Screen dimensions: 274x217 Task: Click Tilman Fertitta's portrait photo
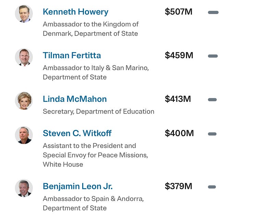coord(24,57)
